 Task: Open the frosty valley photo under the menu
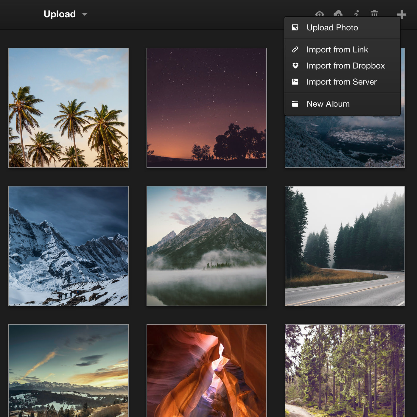[345, 142]
